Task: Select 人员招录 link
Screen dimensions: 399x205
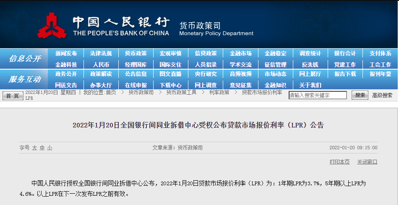Action: point(206,65)
